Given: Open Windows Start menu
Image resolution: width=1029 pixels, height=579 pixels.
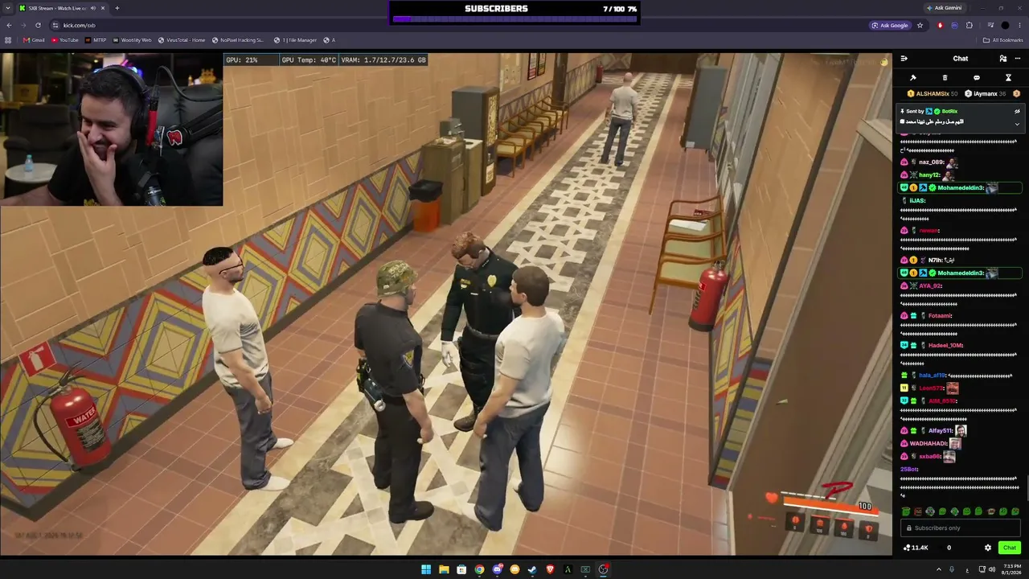Looking at the screenshot, I should tap(426, 569).
